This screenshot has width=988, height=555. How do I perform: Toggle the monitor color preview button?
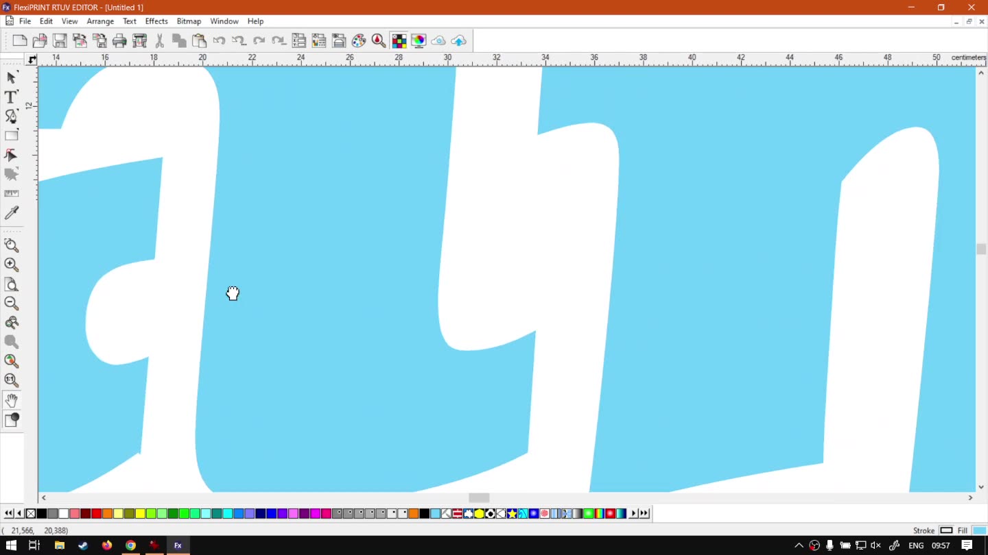point(419,41)
